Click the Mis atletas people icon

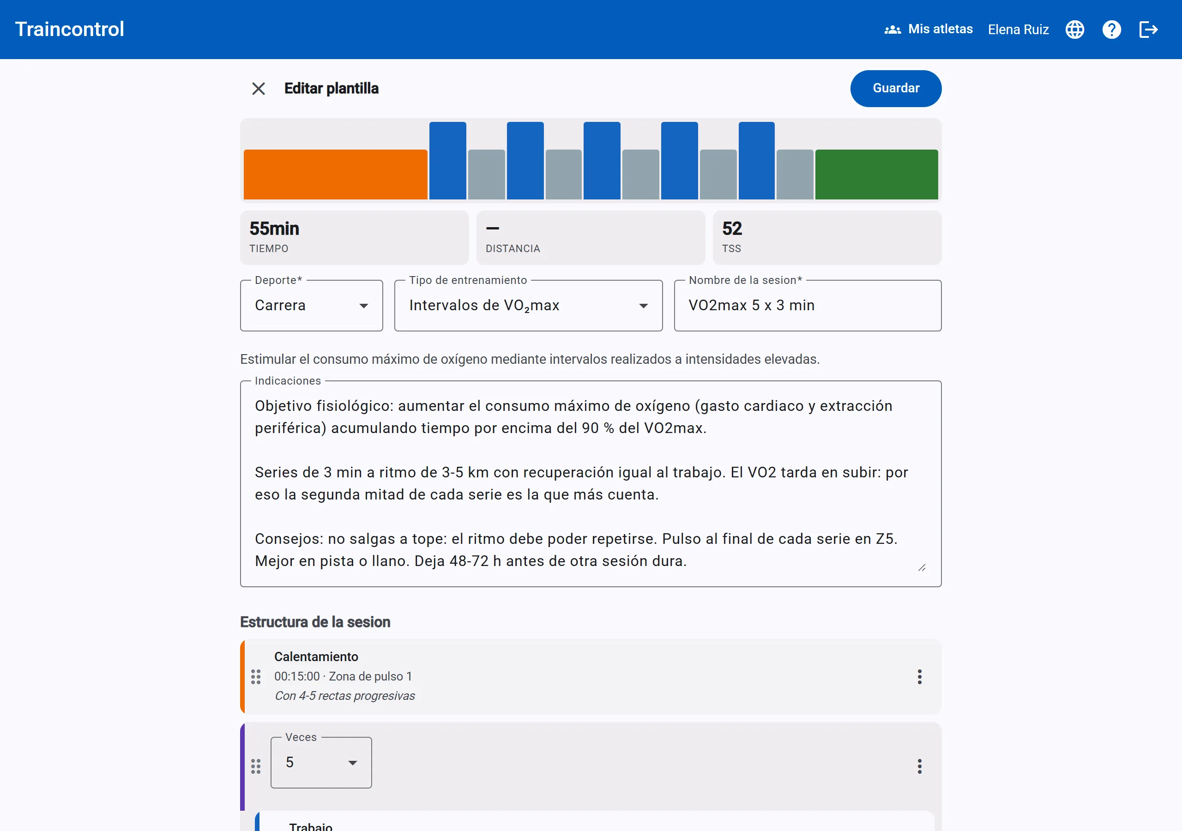(x=893, y=30)
